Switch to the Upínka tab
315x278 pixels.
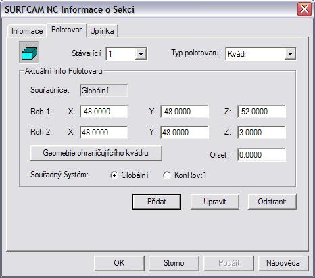point(102,31)
